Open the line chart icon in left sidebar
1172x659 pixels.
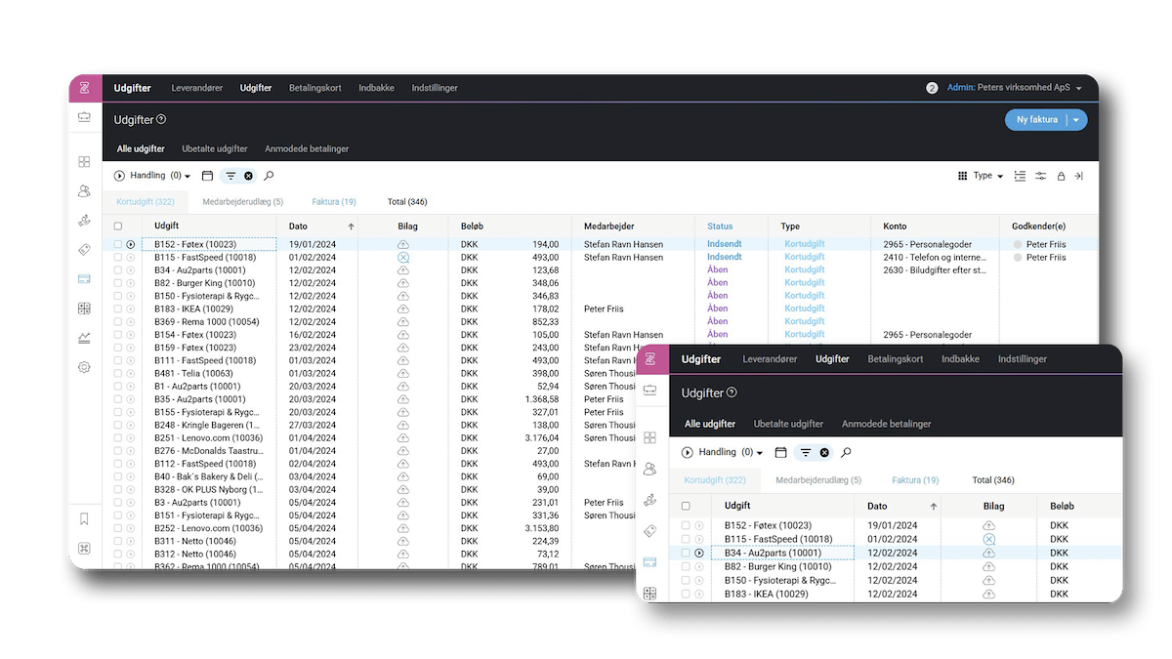pos(84,338)
